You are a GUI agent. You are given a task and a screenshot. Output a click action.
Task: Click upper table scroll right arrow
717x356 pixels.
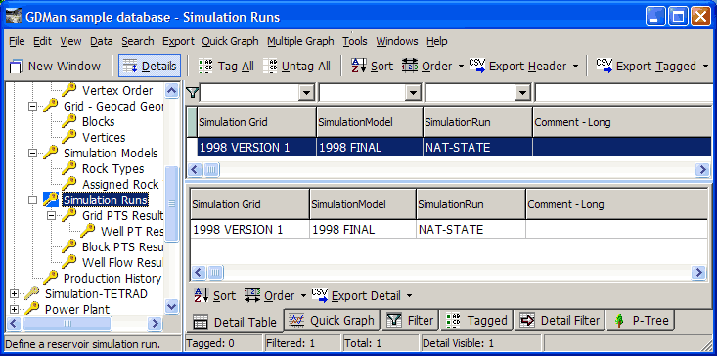702,170
